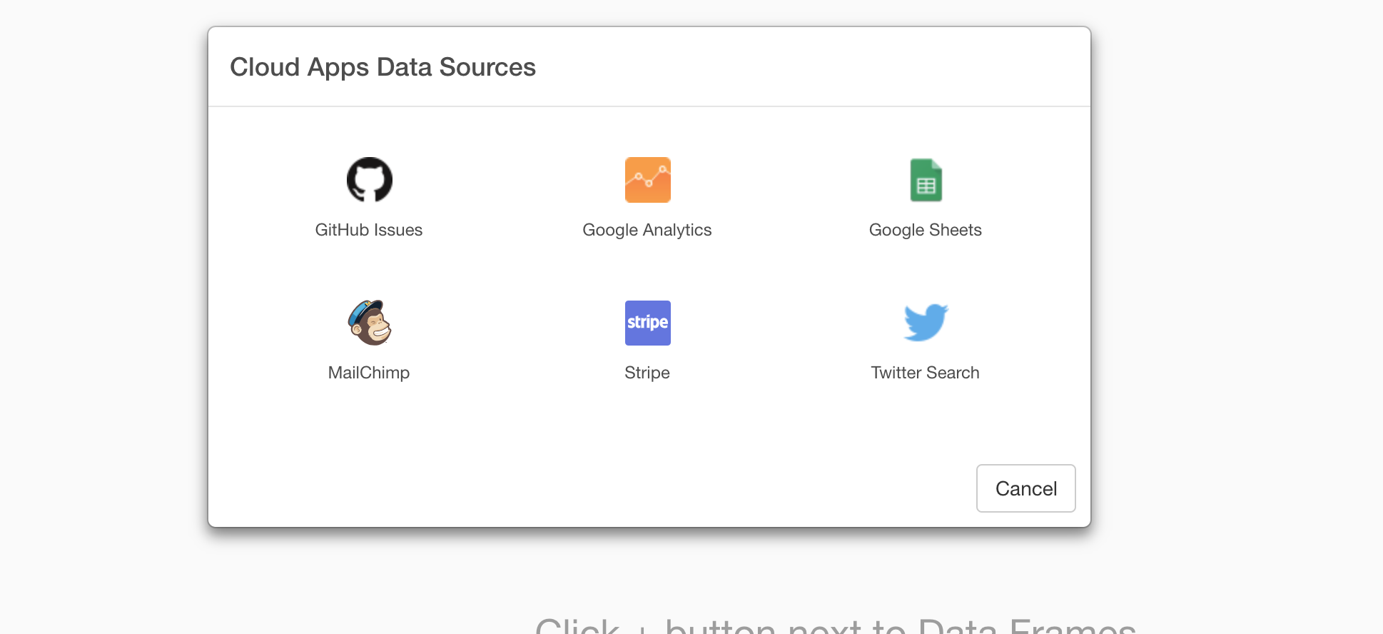Pick the blue Twitter bird icon
Viewport: 1383px width, 634px height.
tap(926, 323)
